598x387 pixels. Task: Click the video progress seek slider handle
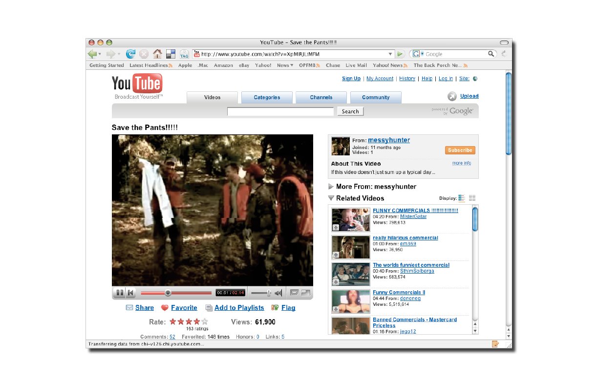coord(168,293)
